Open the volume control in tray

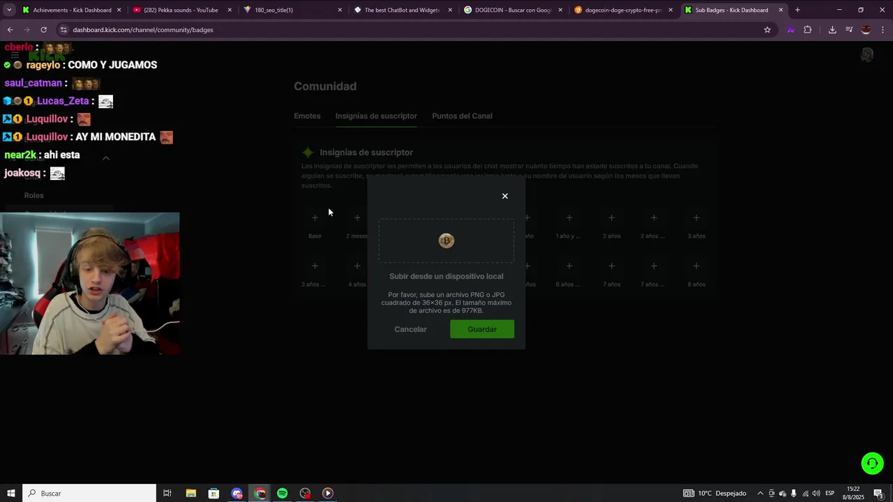click(x=816, y=493)
